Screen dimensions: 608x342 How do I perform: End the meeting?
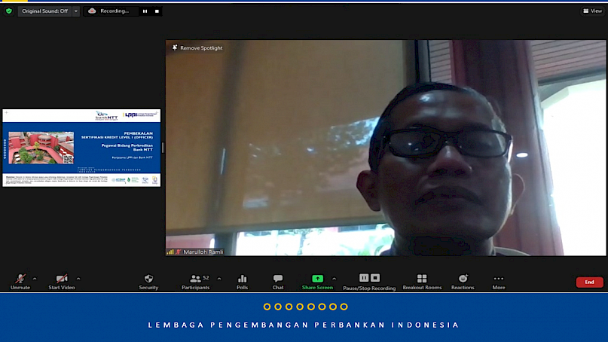click(x=589, y=282)
